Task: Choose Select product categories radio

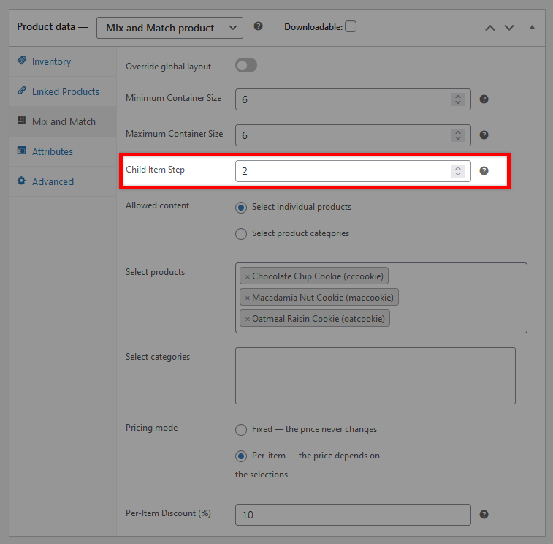Action: point(241,234)
